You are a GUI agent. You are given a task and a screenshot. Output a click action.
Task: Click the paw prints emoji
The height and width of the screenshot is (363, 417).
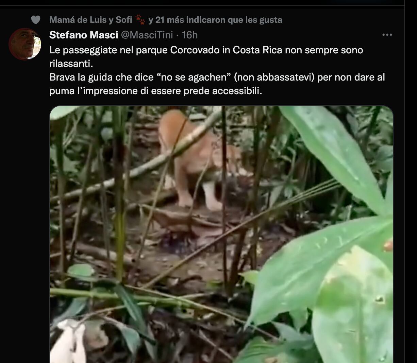[140, 20]
